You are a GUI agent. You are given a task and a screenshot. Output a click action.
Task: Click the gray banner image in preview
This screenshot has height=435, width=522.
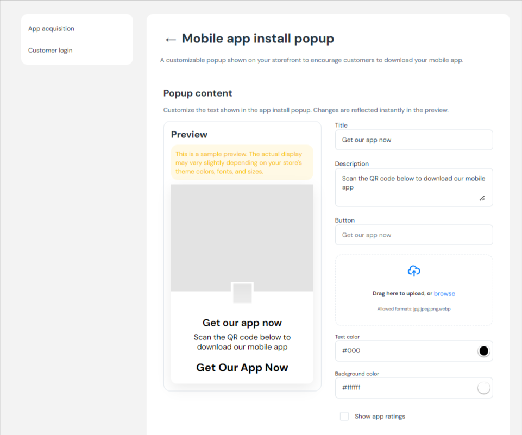pos(242,234)
